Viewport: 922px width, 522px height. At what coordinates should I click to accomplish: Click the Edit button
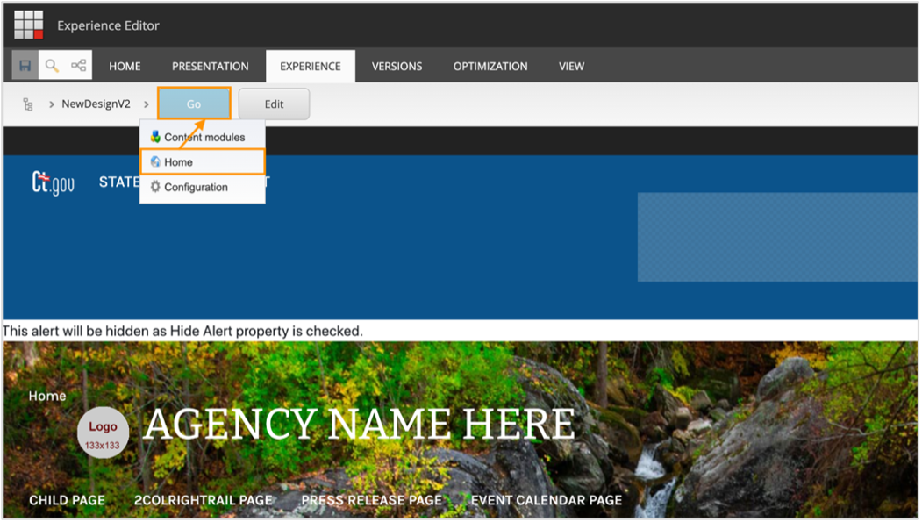tap(274, 103)
